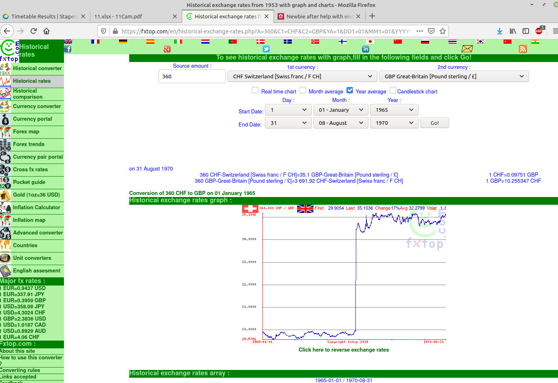The width and height of the screenshot is (558, 383).
Task: Expand the 2nd currency GBP dropdown
Action: coord(454,76)
